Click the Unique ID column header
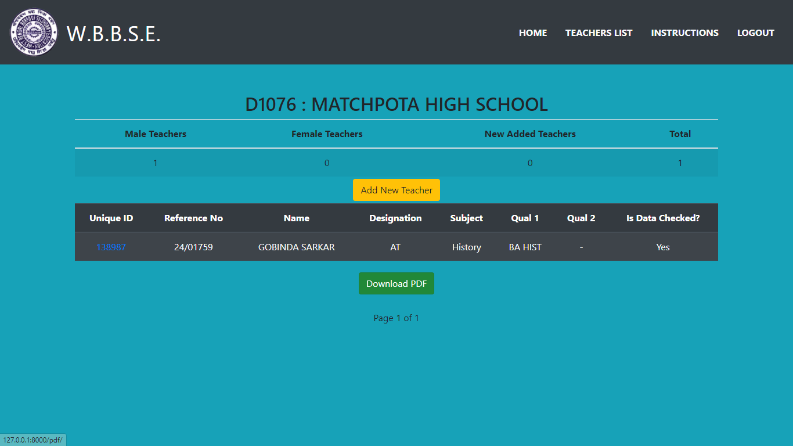The height and width of the screenshot is (446, 793). click(x=111, y=218)
